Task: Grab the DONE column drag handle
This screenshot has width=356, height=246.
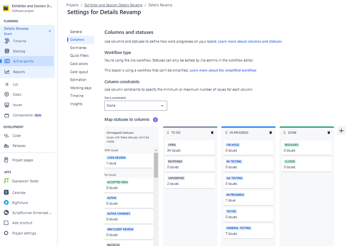Action: tap(284, 133)
